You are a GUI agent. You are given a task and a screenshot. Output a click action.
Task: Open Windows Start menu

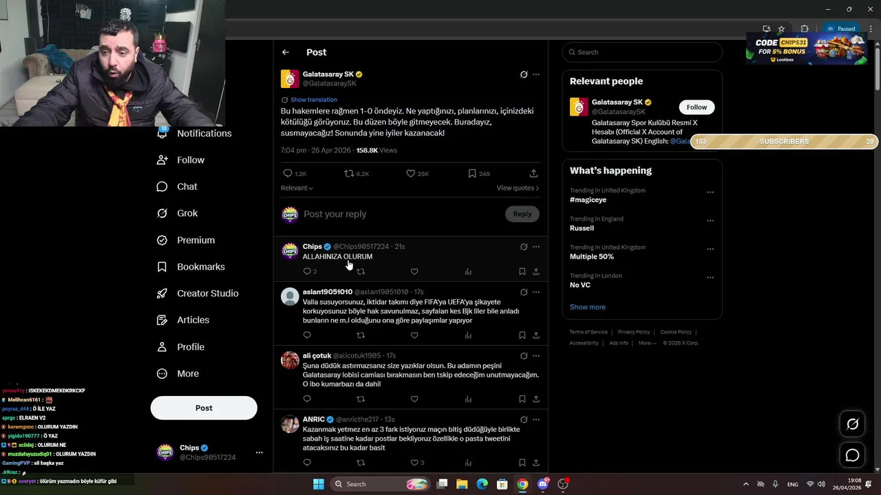(319, 484)
